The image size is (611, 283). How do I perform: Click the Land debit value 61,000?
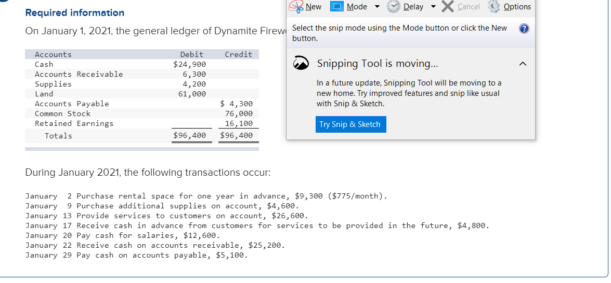(x=192, y=94)
